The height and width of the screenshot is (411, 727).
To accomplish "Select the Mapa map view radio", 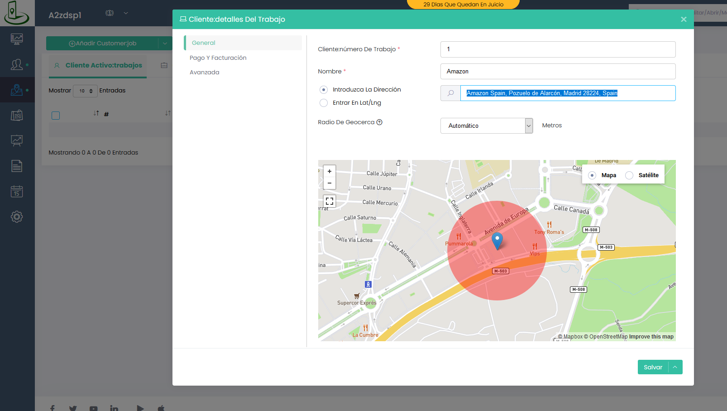I will tap(592, 175).
